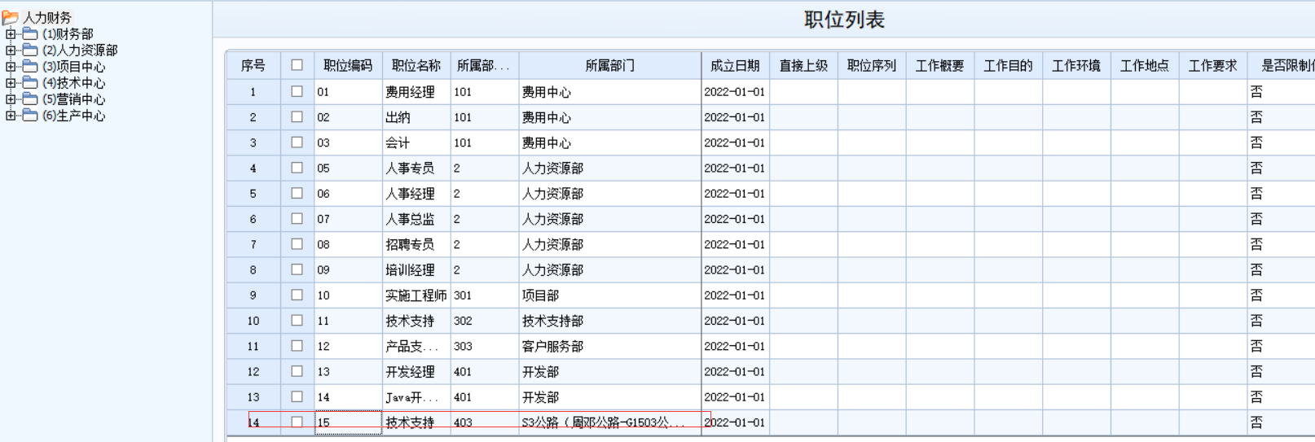Select the (2)人力资源部 tree label
The image size is (1315, 442).
80,50
